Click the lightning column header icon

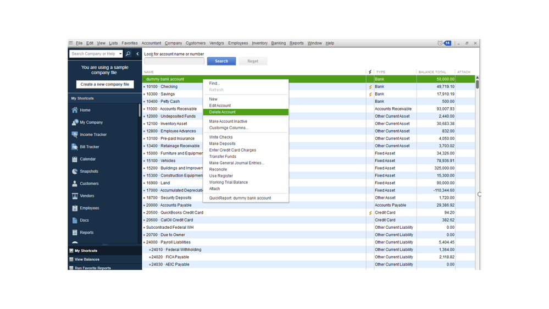(370, 72)
